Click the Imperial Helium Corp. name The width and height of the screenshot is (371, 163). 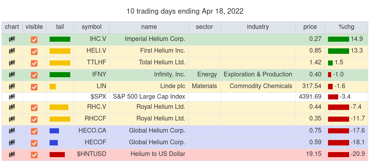tap(155, 39)
